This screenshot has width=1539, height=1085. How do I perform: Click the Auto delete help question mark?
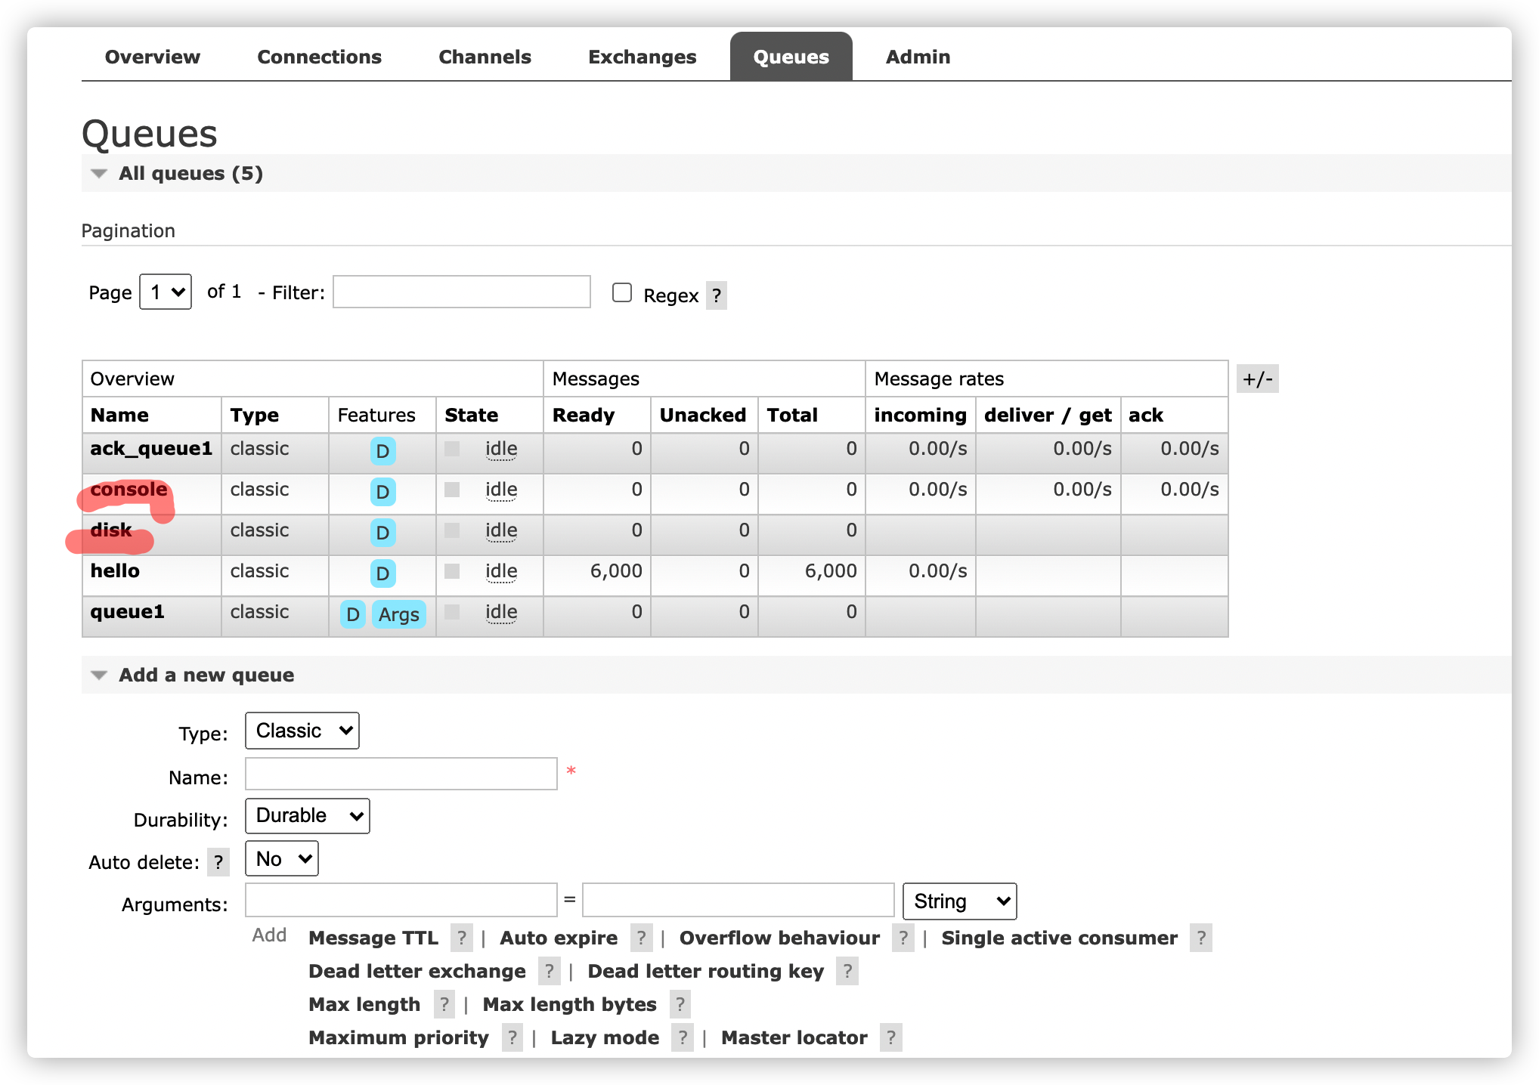tap(218, 862)
